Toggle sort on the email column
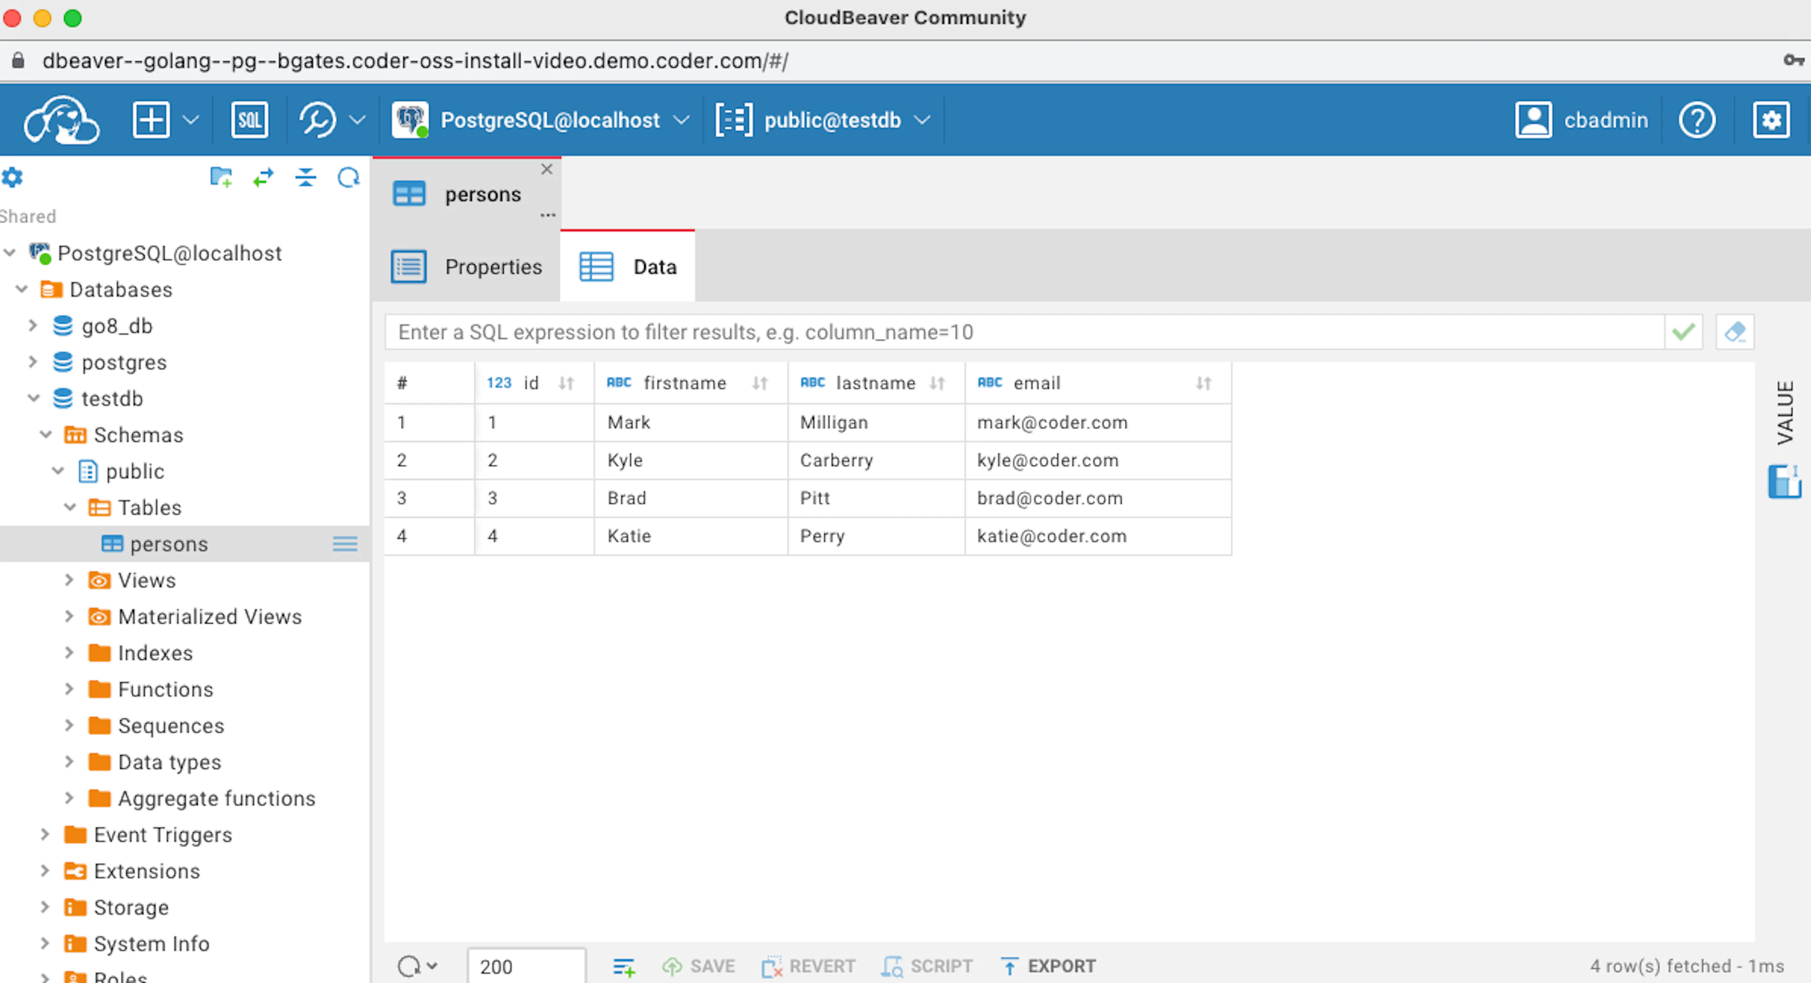1811x983 pixels. coord(1204,383)
